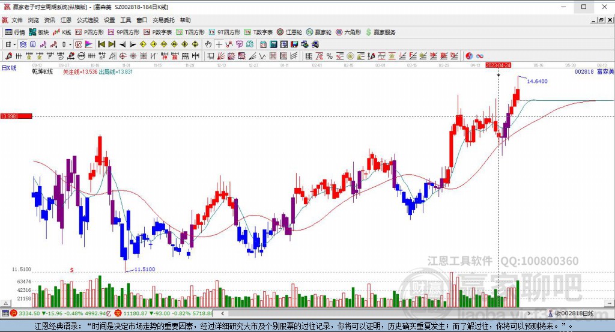Click the red-blue yin-yang icon

coord(469,56)
